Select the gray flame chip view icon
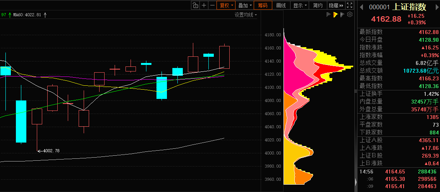The image size is (440, 192). point(342,15)
